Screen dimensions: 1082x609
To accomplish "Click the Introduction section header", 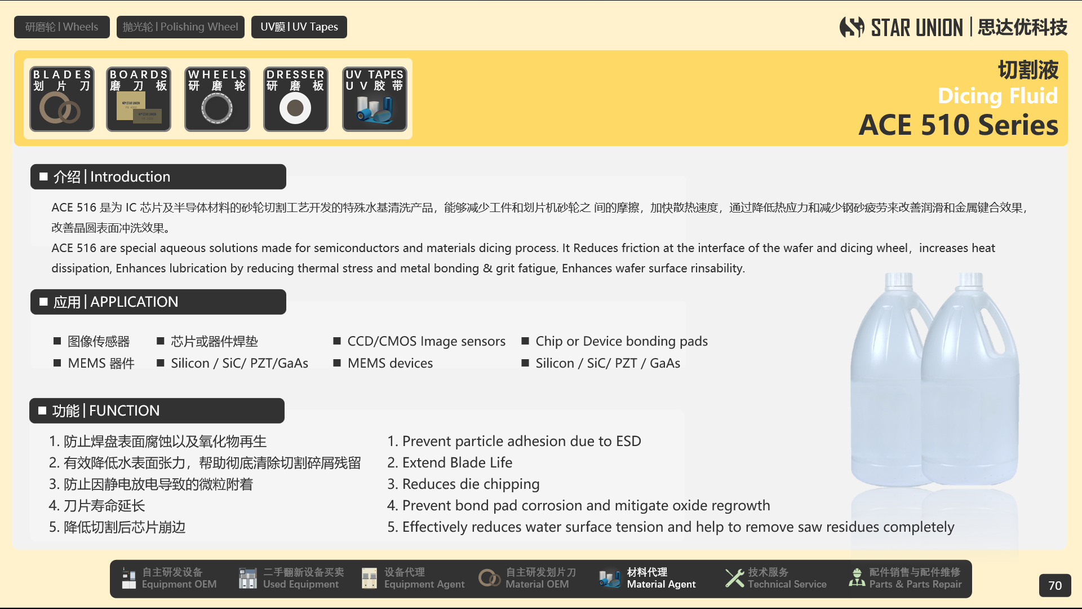I will coord(158,176).
